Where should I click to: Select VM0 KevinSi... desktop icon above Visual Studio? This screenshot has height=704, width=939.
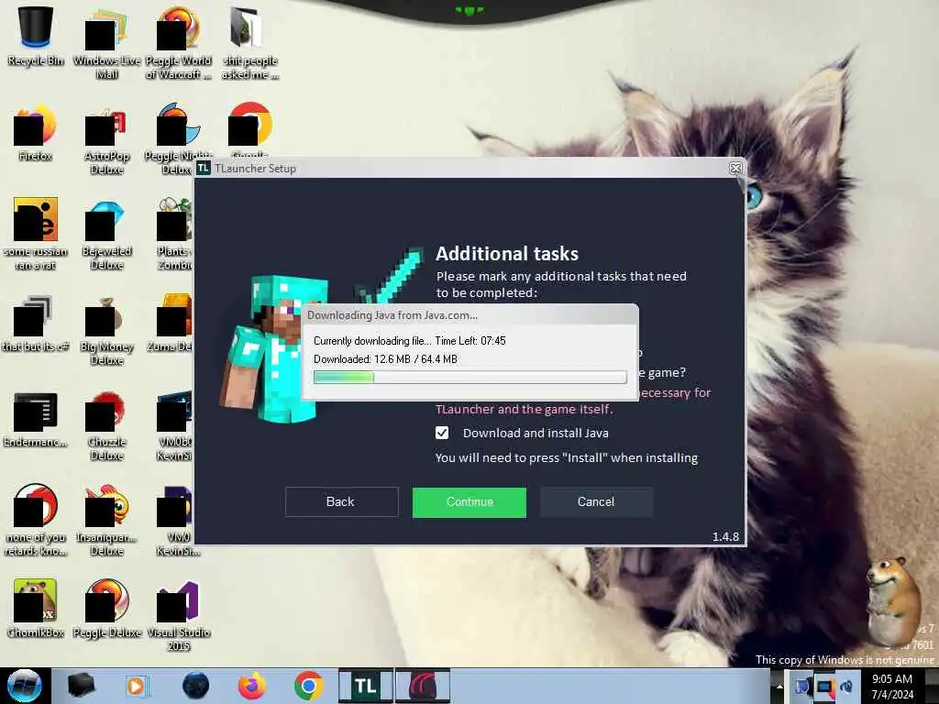coord(177,521)
